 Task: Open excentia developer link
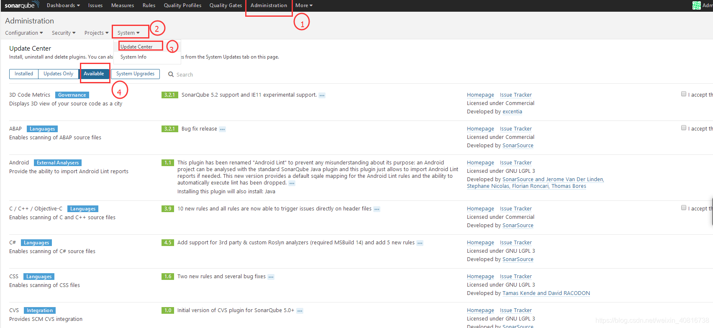pos(512,112)
